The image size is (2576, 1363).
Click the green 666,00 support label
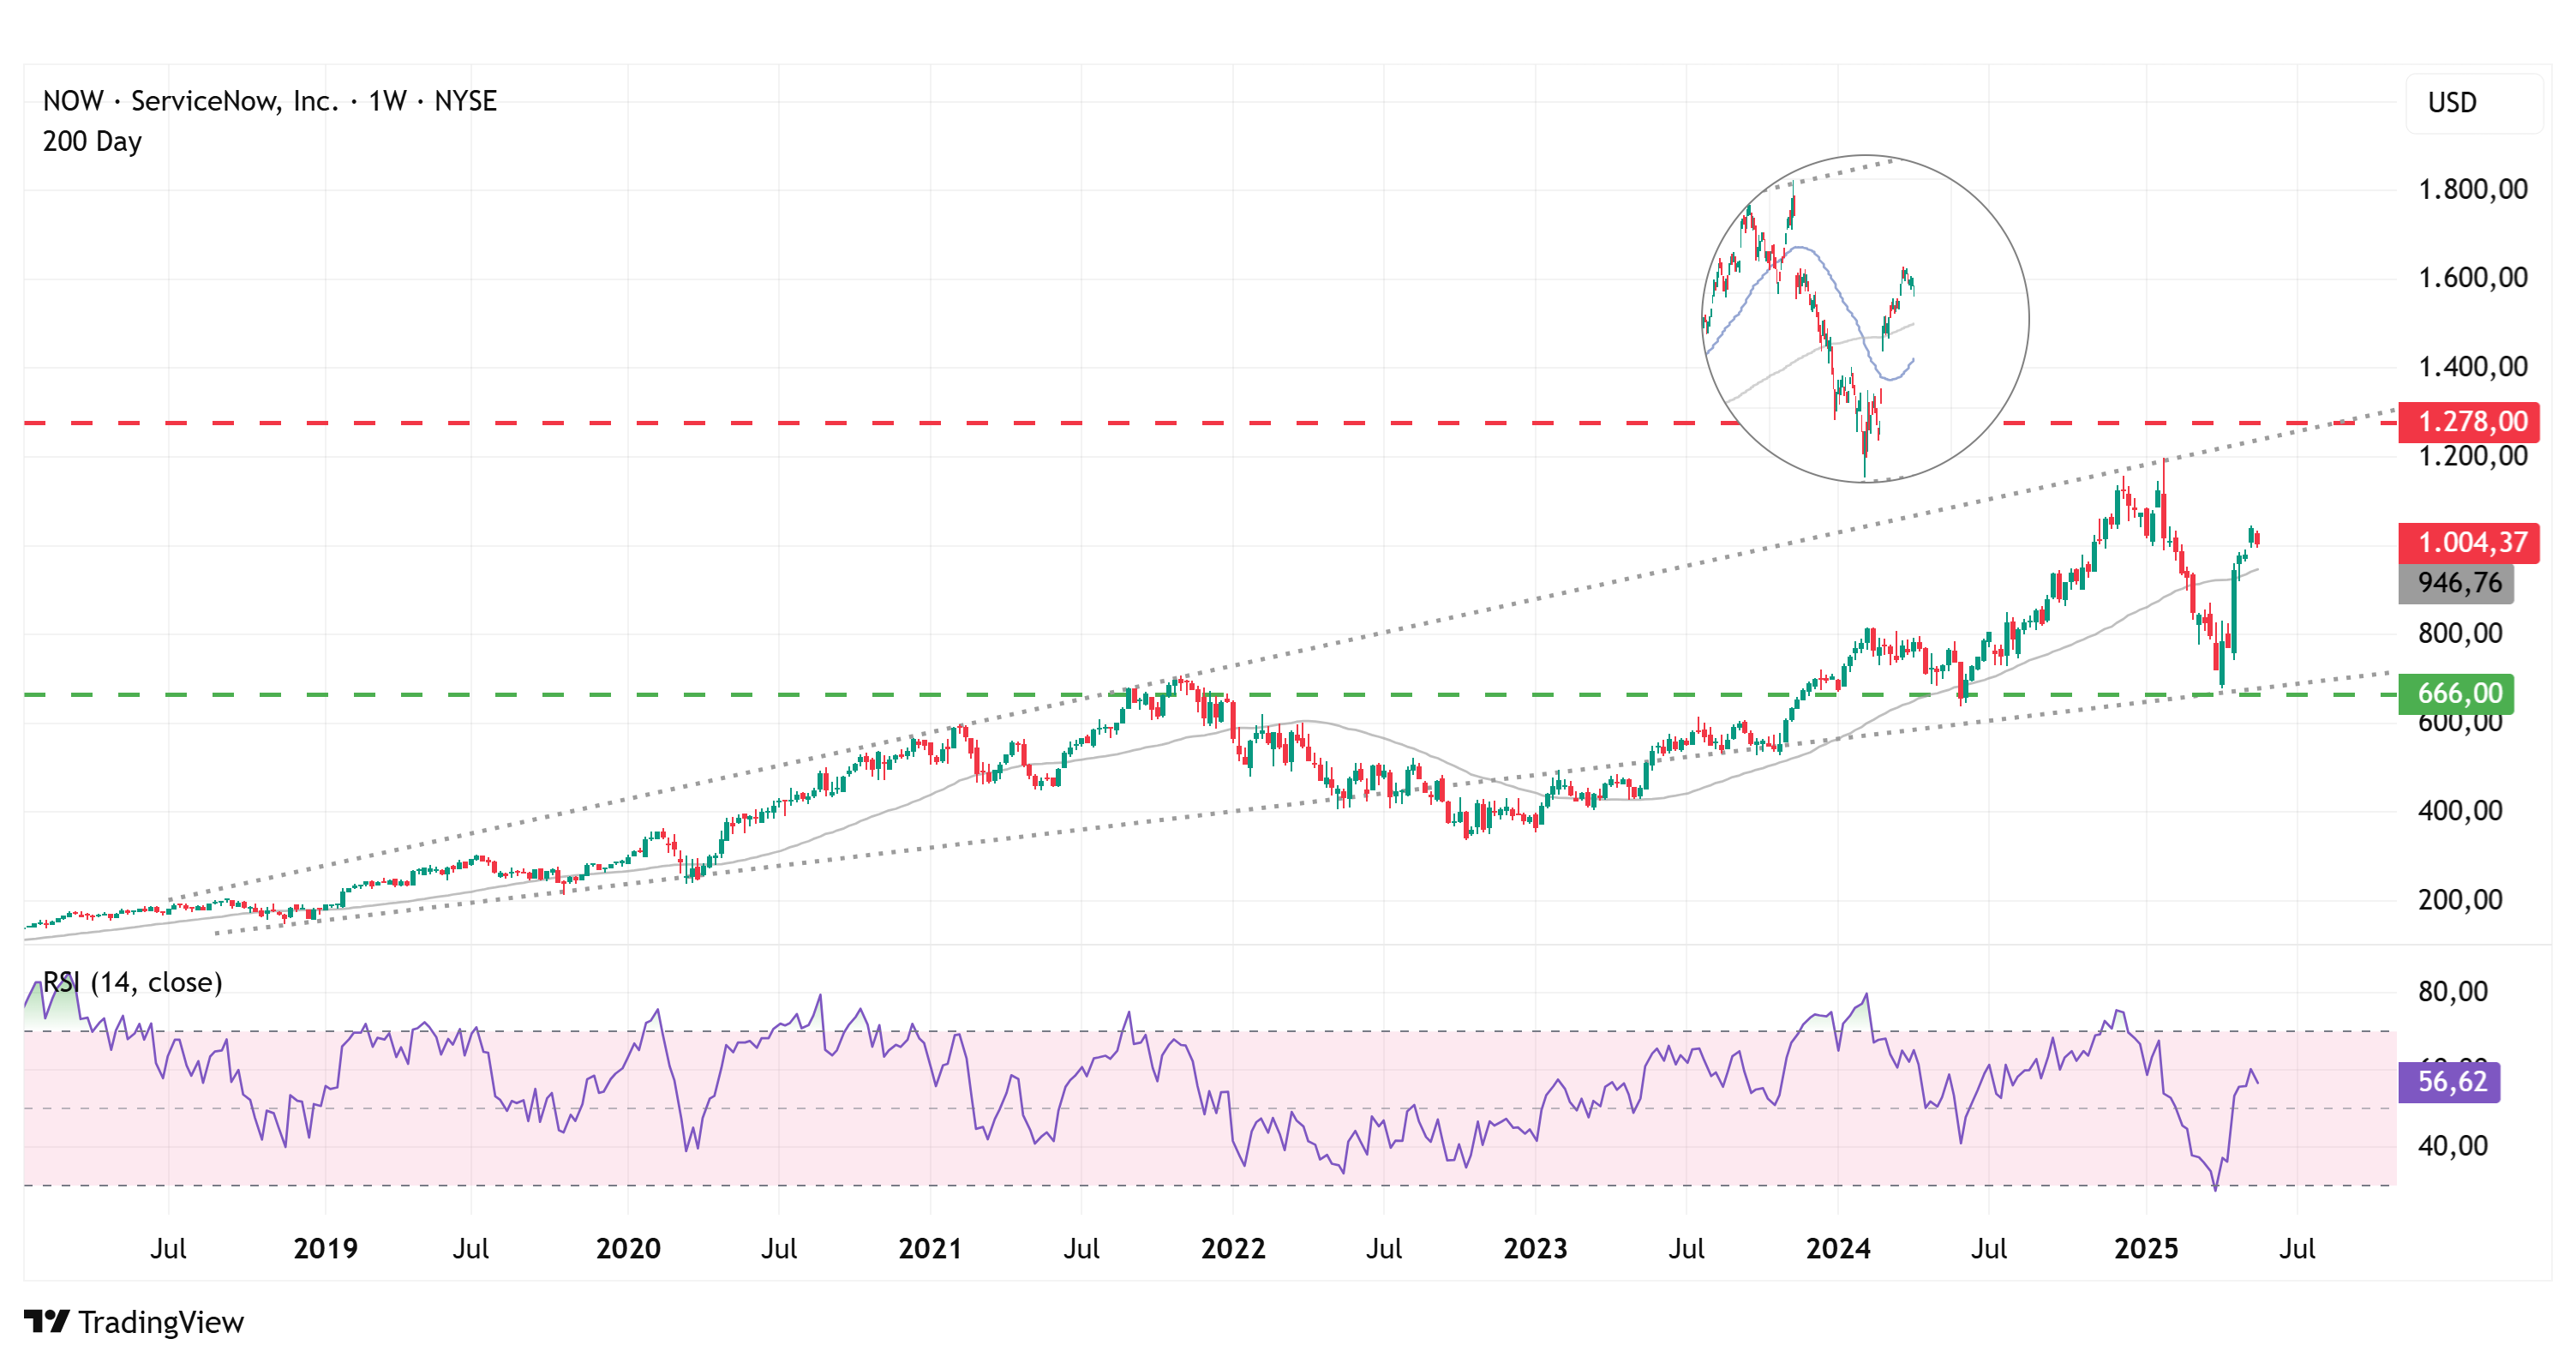pyautogui.click(x=2456, y=693)
